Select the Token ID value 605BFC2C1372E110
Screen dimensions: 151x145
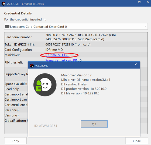tap(60, 44)
